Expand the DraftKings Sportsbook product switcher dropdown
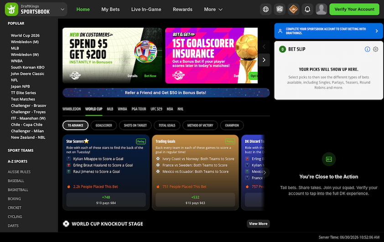 point(62,9)
